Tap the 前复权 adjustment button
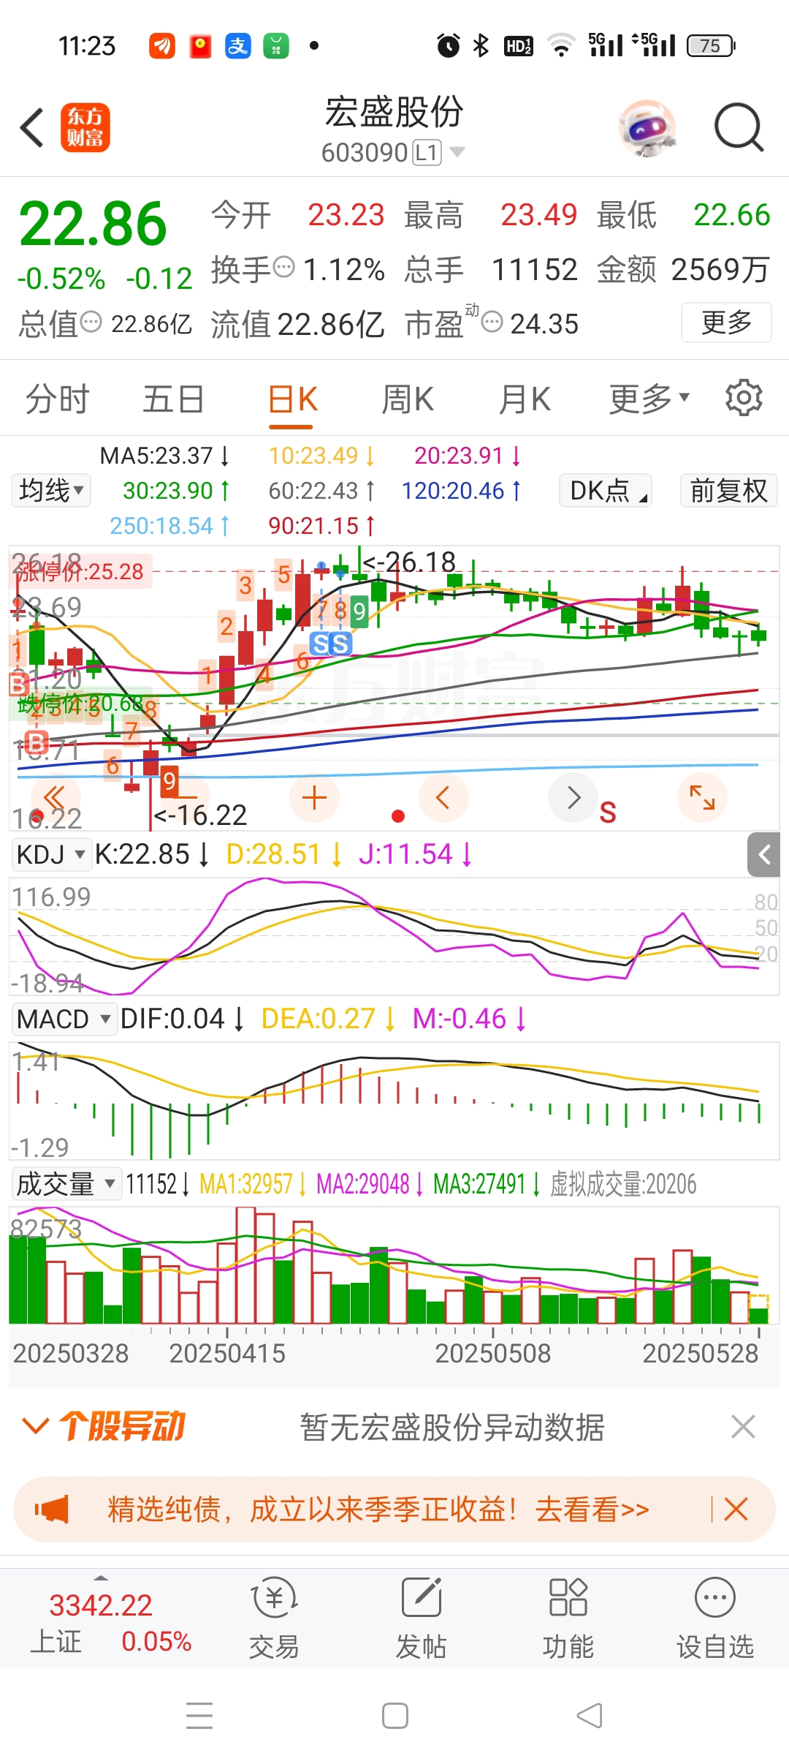This screenshot has width=789, height=1764. click(728, 490)
